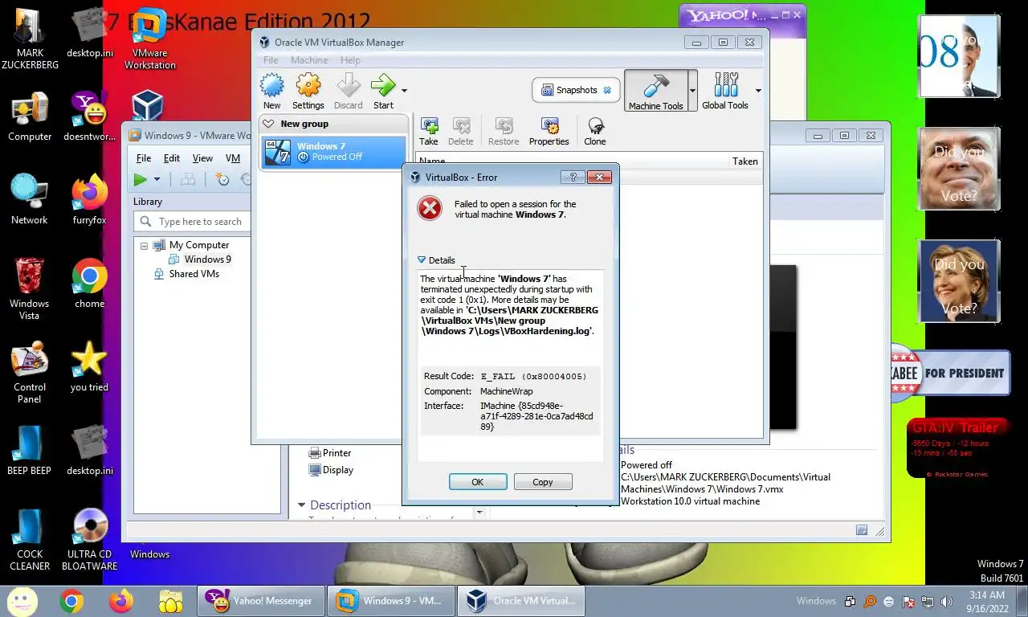Open the Network desktop icon

point(30,200)
